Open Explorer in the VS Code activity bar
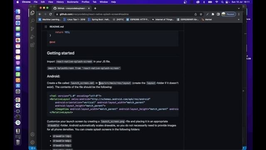266x150 pixels. tap(32, 13)
